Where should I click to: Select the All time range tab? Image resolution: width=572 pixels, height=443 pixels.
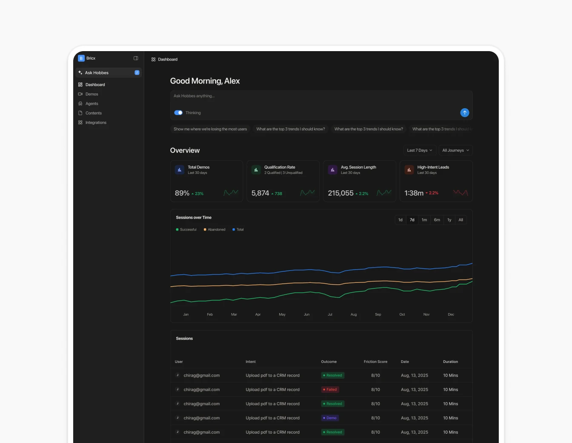[460, 220]
